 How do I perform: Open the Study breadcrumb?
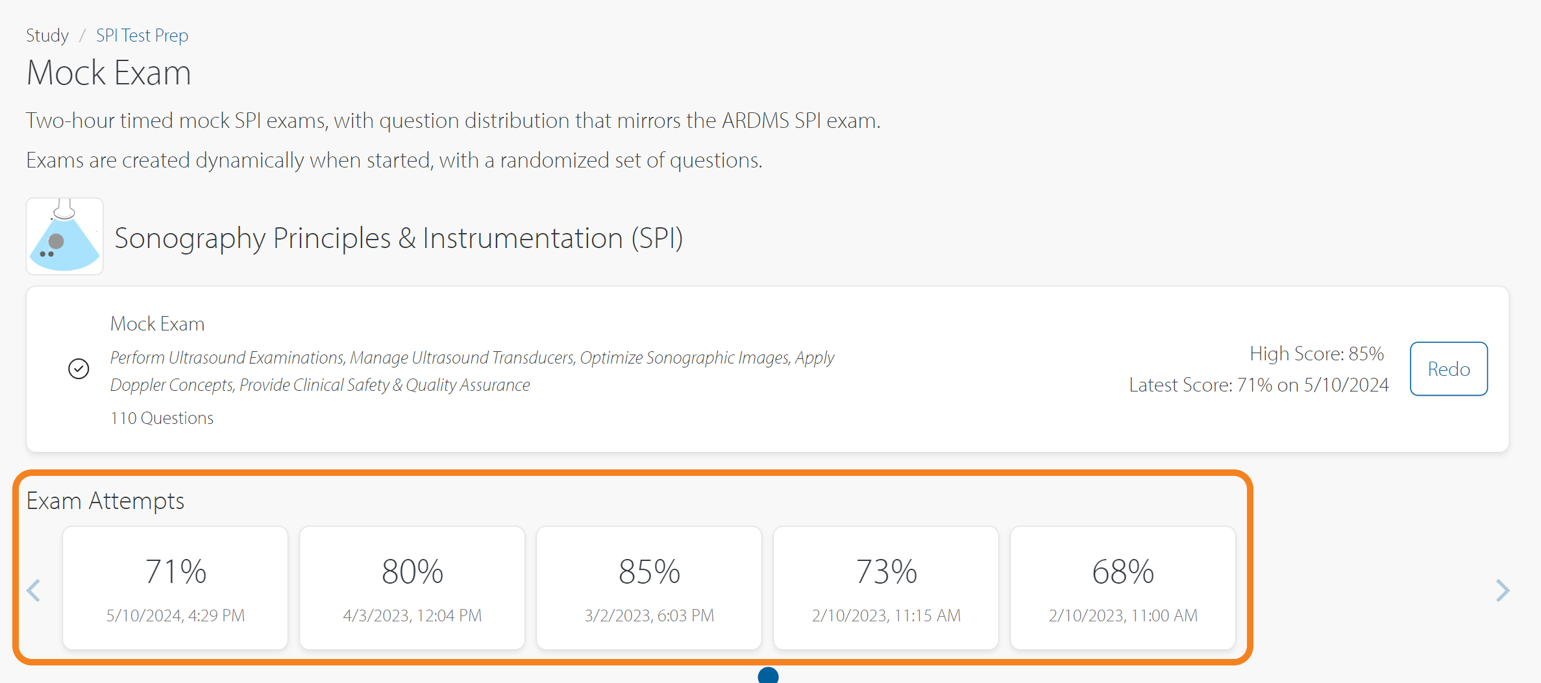click(47, 35)
